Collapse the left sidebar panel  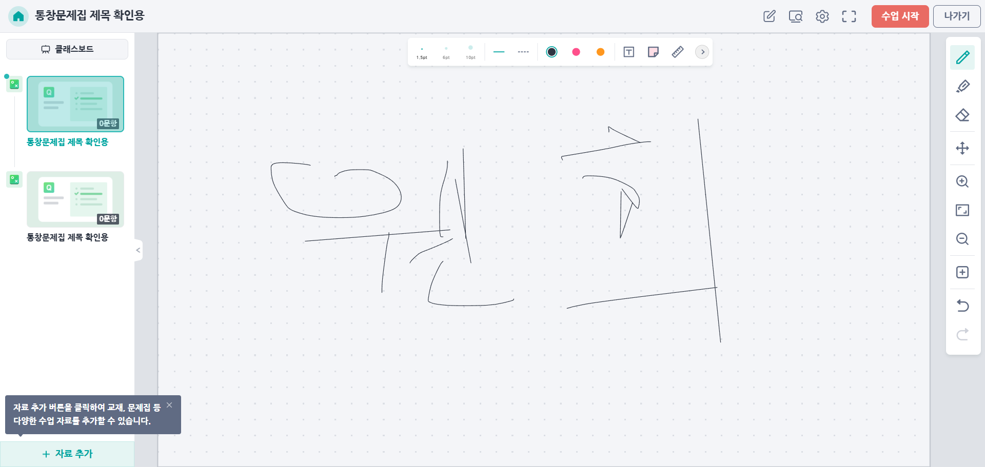pos(138,250)
